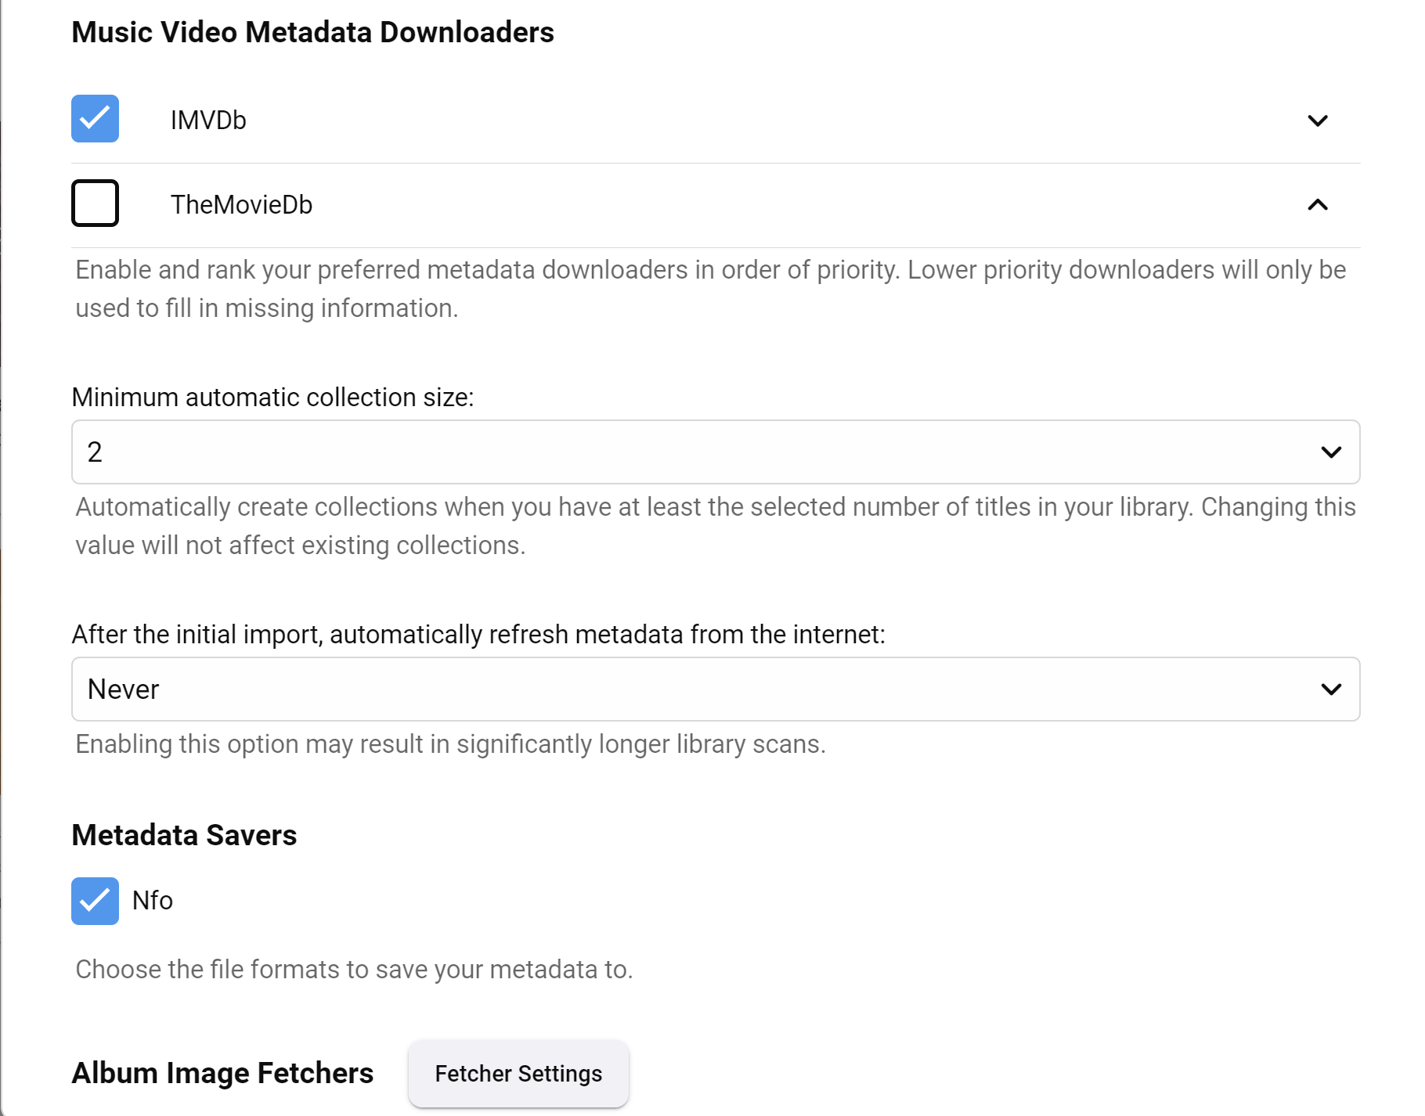Screen dimensions: 1425x1116
Task: Move TheMovieDb up using its arrow
Action: (1318, 205)
